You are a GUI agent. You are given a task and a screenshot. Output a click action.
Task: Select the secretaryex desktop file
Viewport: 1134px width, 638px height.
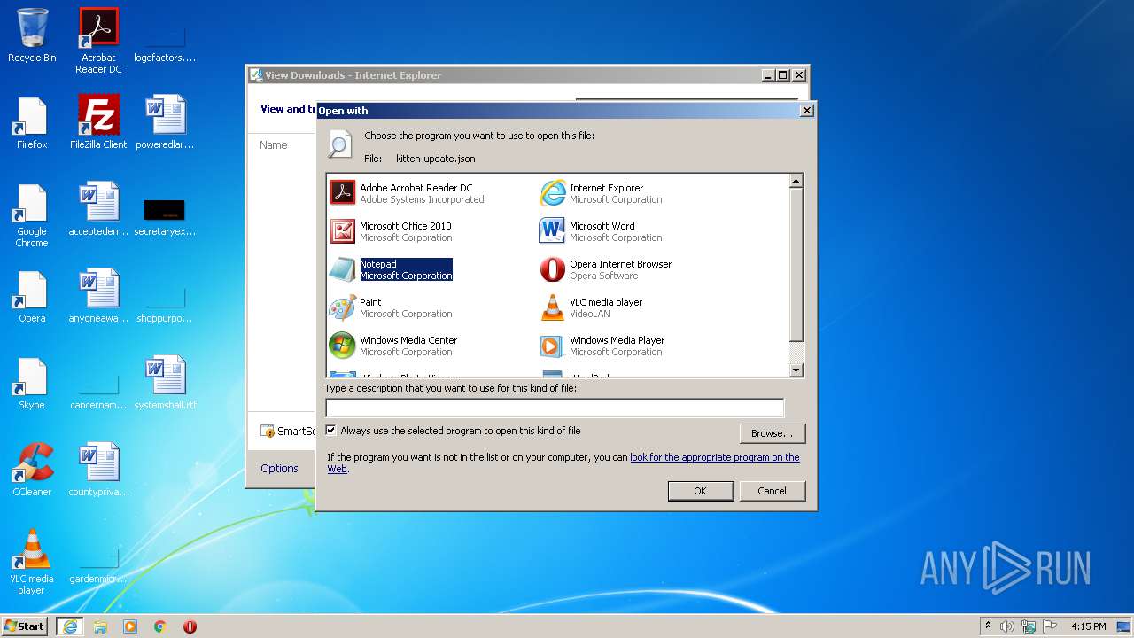(165, 217)
